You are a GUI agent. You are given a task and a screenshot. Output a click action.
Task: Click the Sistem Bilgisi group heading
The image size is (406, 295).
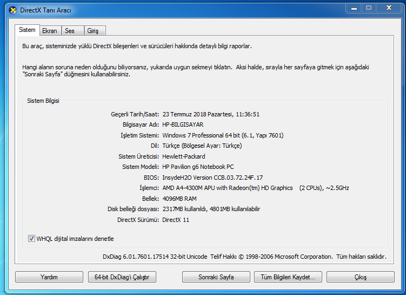click(x=43, y=101)
